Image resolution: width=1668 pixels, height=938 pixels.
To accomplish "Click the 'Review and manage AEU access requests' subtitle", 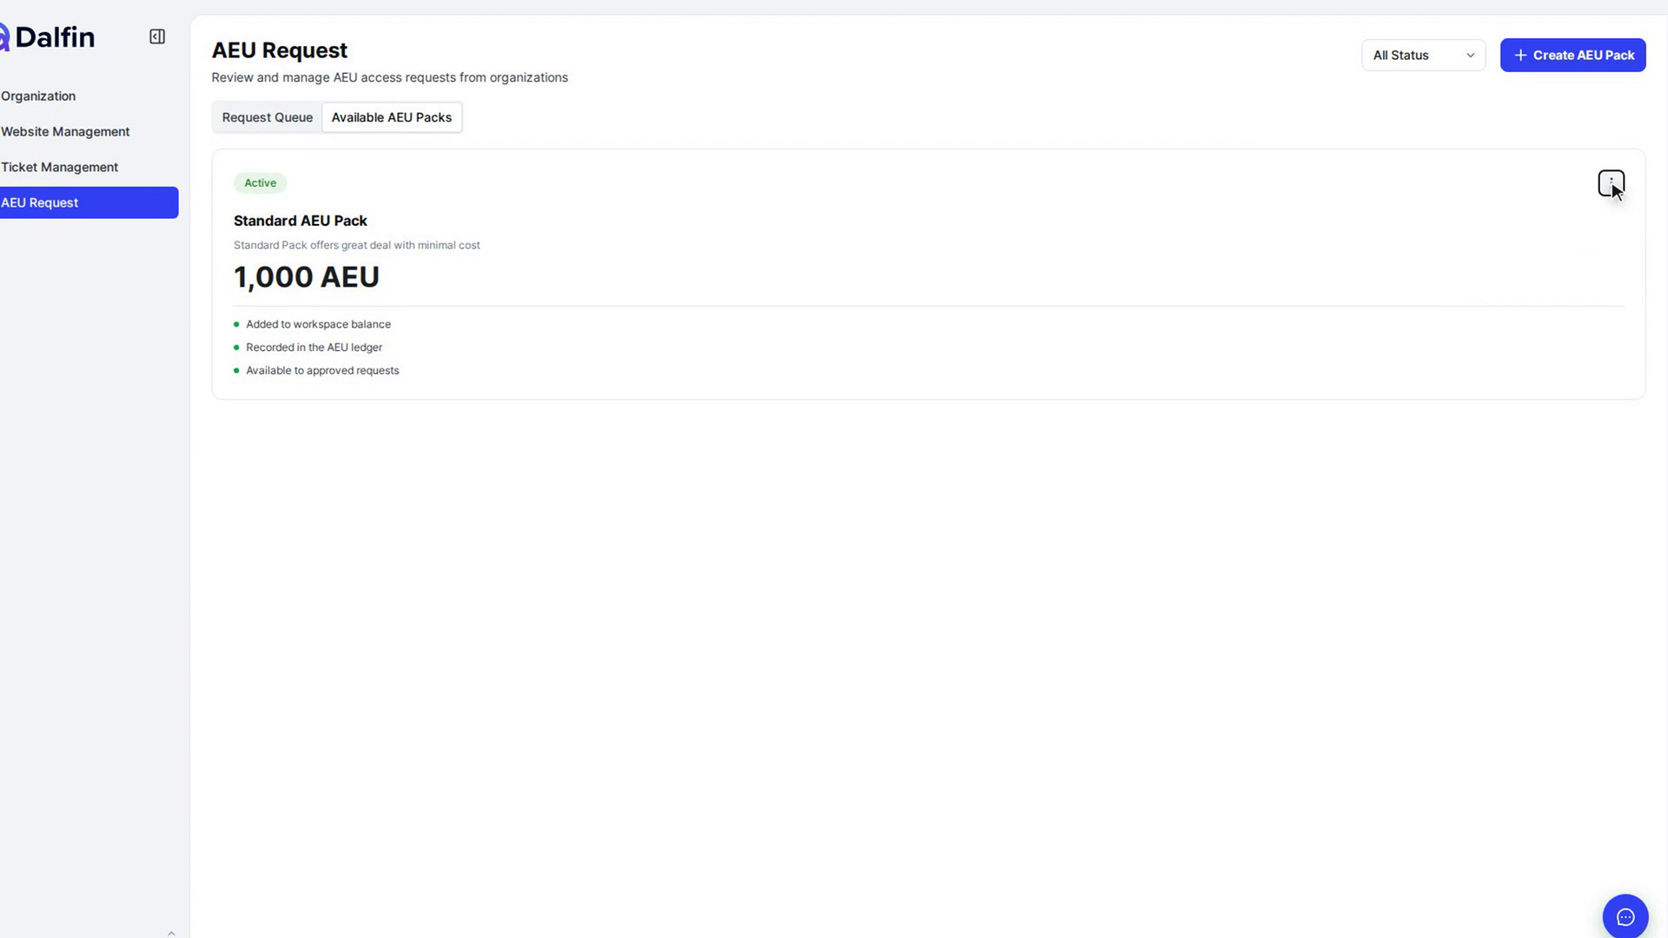I will tap(389, 77).
